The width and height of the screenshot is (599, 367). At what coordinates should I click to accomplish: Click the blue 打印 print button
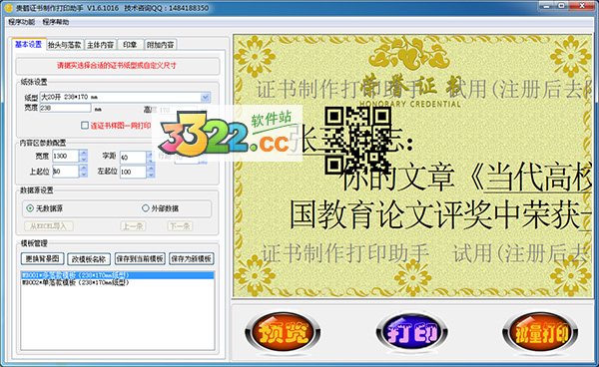pyautogui.click(x=412, y=333)
